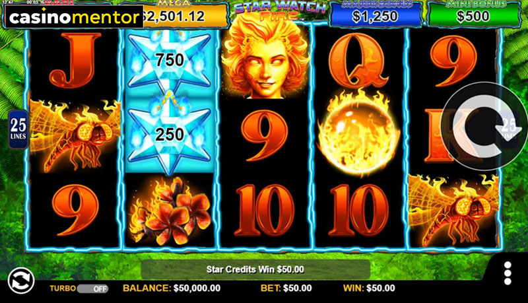Select the 250 blue star symbol
Screen dimensions: 528x303
[170, 135]
